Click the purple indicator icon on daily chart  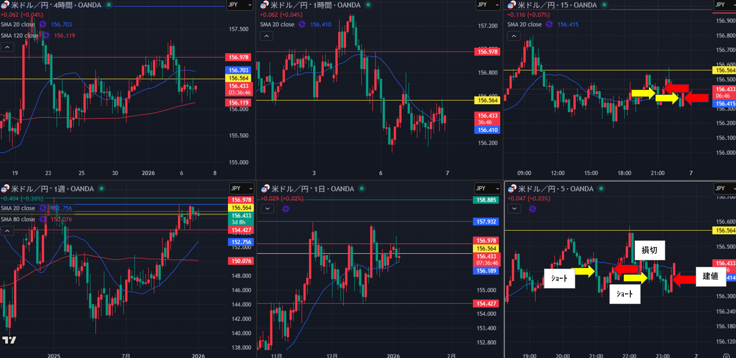coord(285,209)
